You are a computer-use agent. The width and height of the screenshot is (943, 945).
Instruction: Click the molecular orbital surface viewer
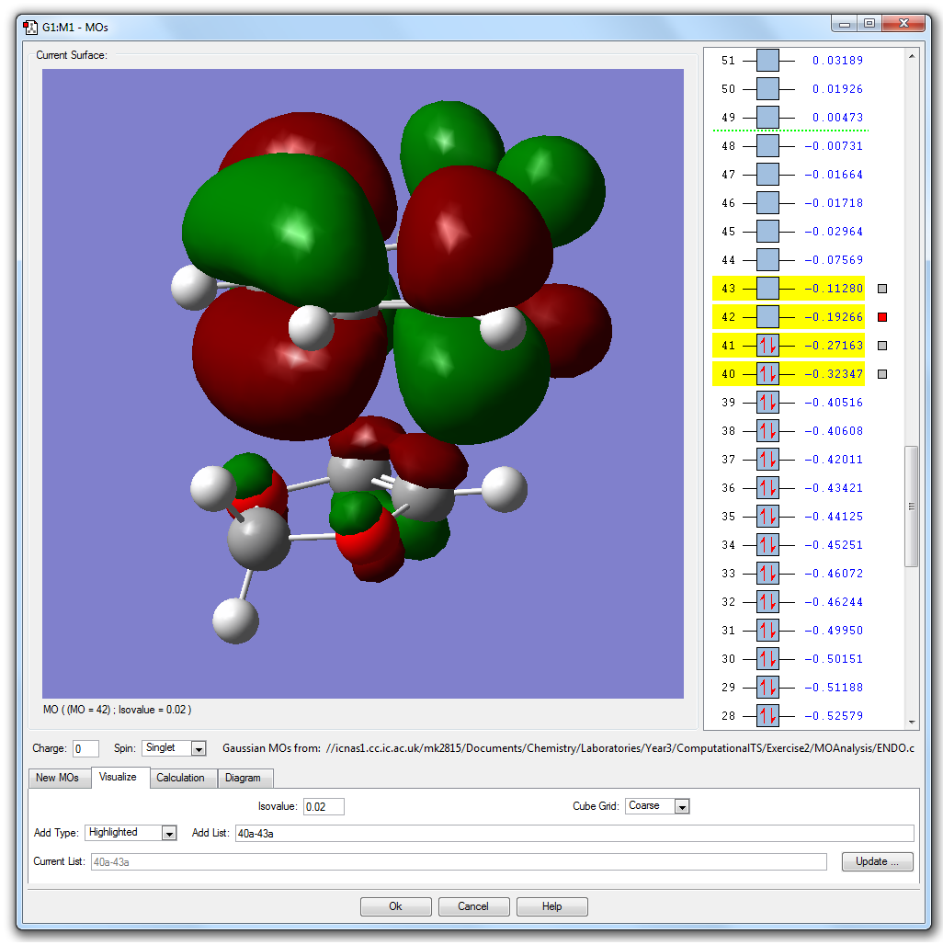point(363,383)
